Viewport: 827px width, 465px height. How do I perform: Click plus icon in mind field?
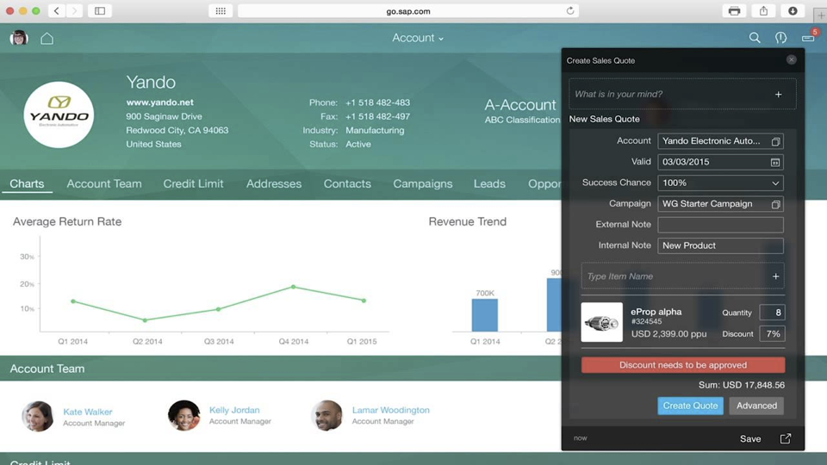point(778,95)
